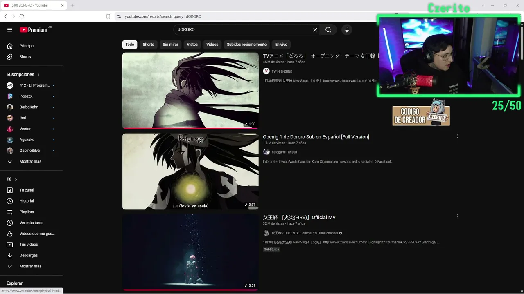Expand the Tú section header
Screen dimensions: 524x294
point(12,179)
